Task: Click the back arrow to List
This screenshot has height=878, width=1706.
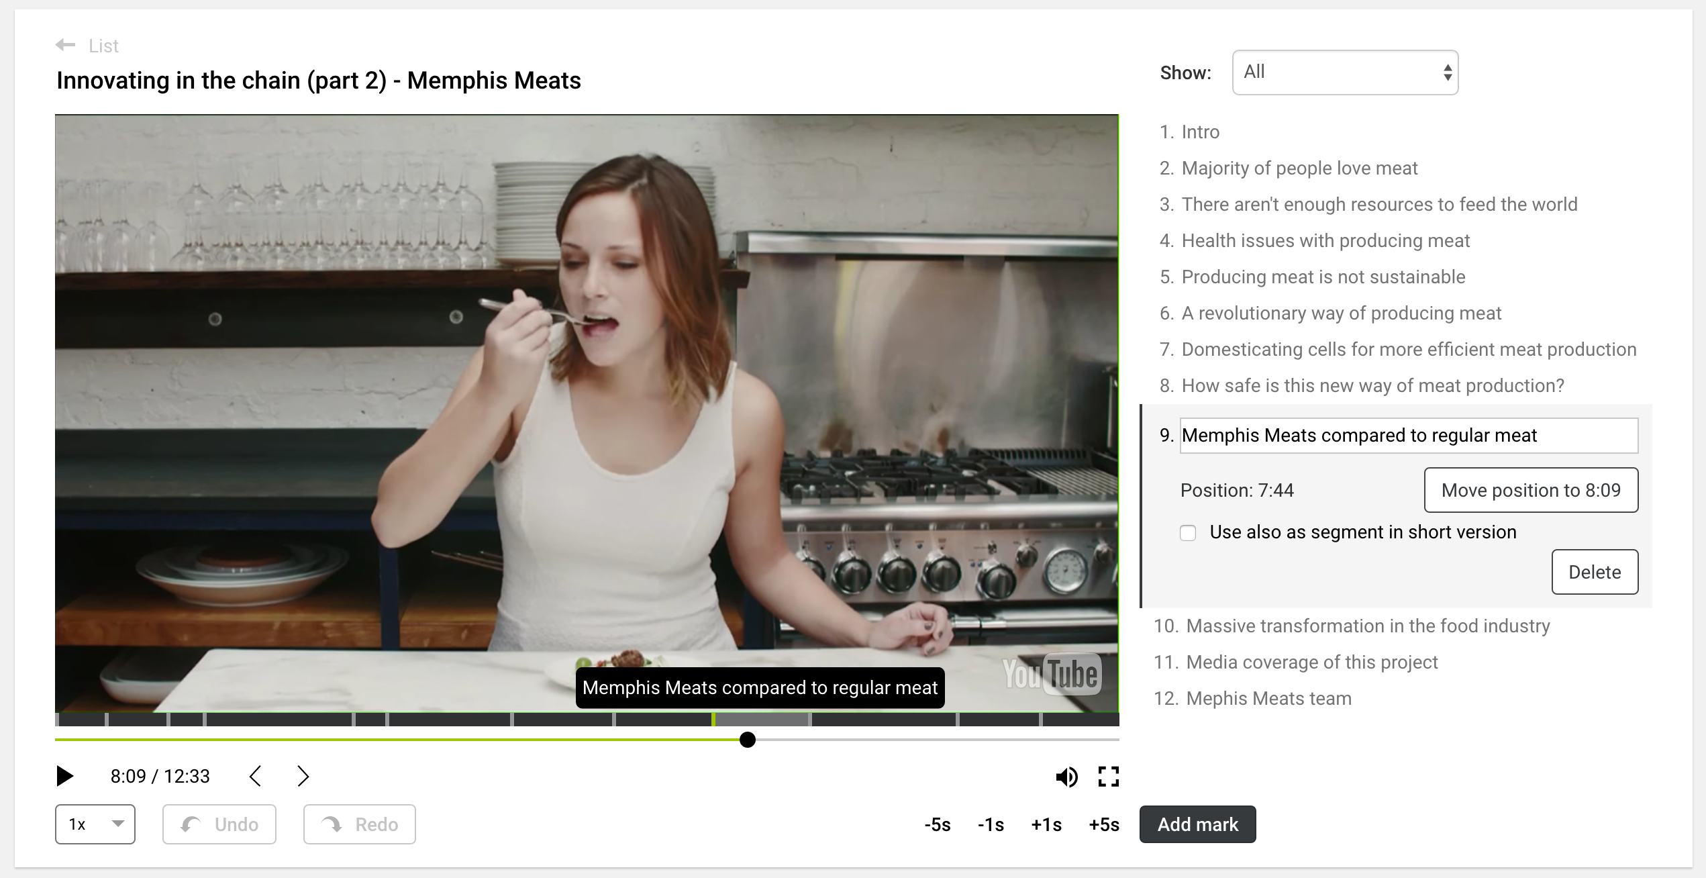Action: (66, 45)
